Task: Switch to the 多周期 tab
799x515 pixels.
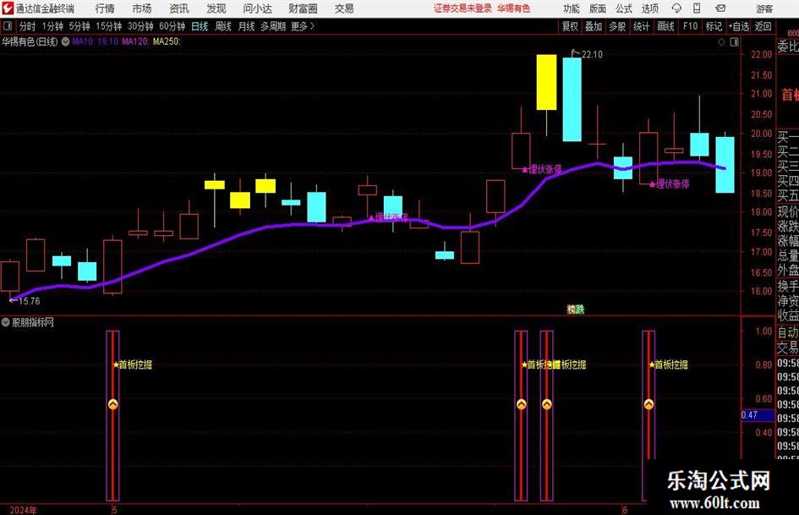Action: [272, 26]
